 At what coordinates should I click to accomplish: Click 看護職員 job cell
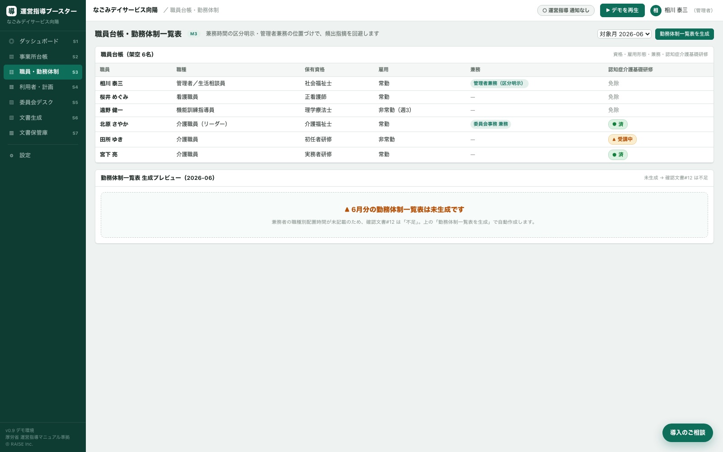click(x=187, y=97)
